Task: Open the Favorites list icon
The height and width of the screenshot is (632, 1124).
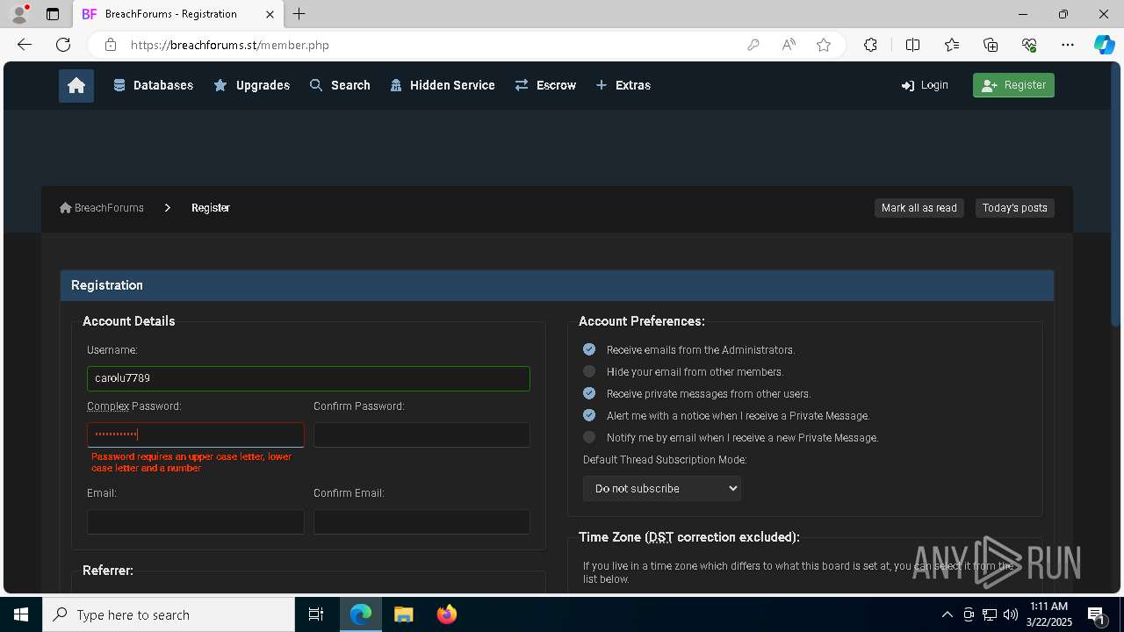Action: pyautogui.click(x=952, y=45)
